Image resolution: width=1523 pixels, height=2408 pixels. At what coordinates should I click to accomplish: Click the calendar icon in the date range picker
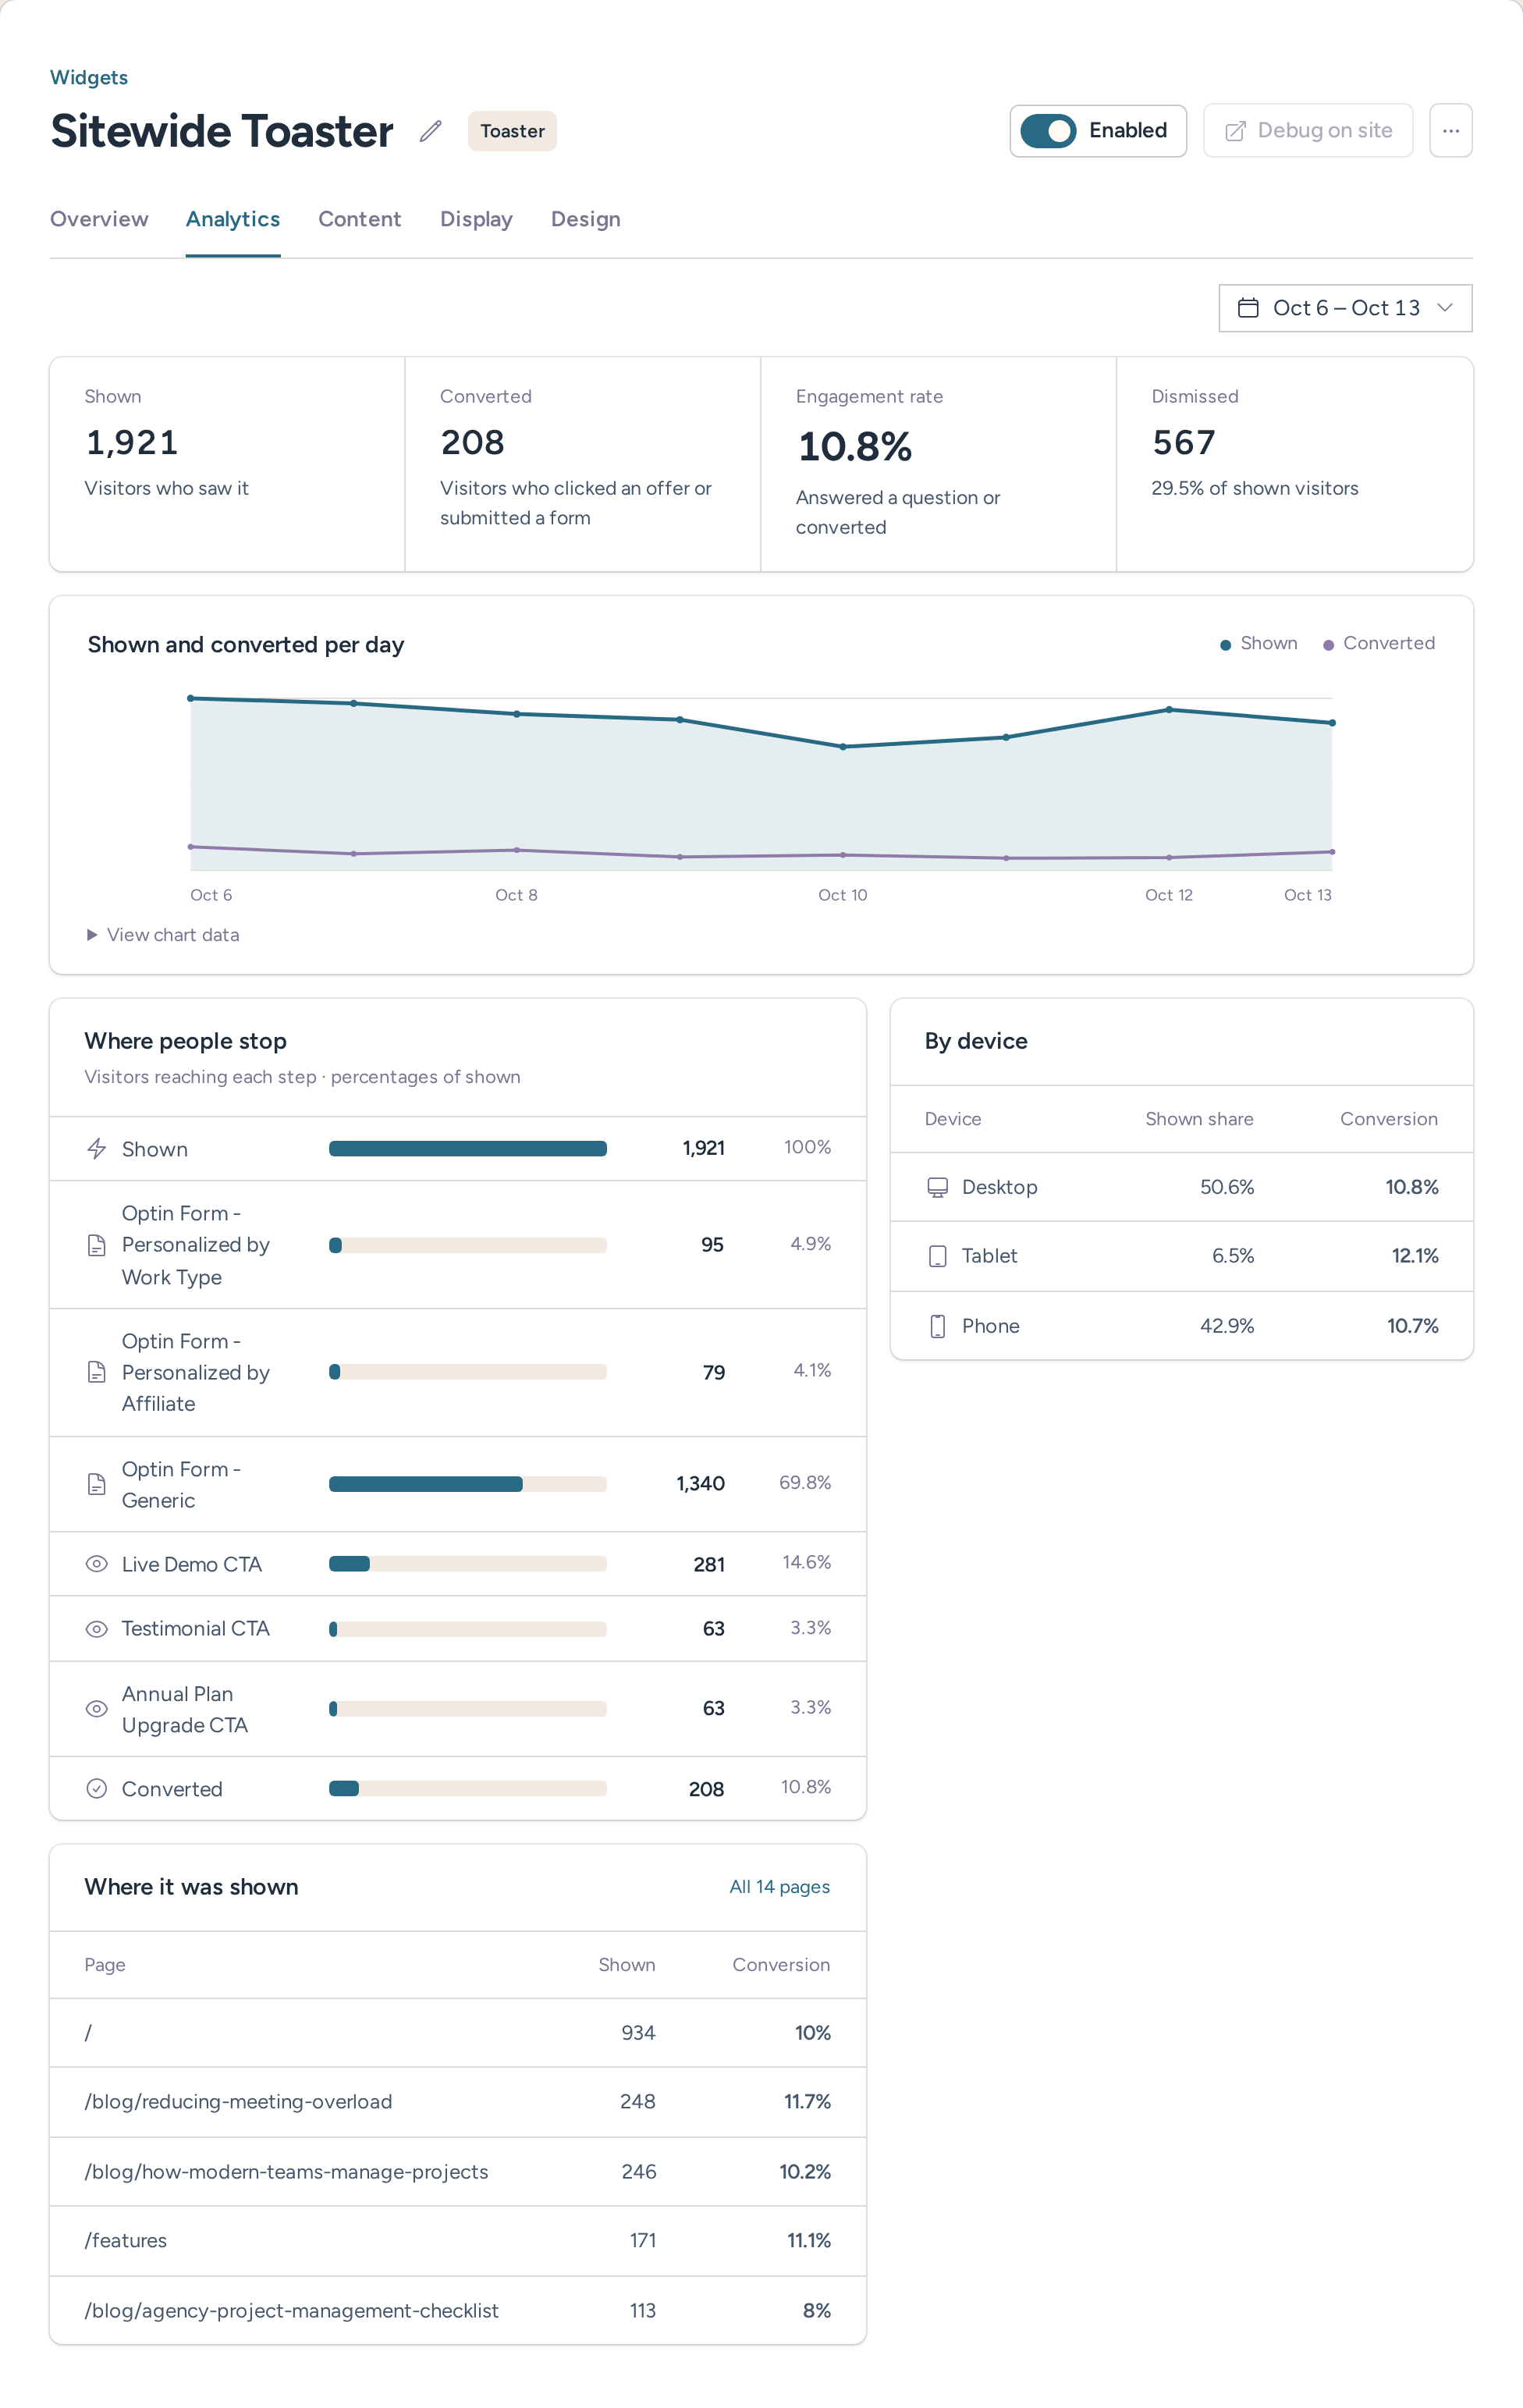point(1248,308)
